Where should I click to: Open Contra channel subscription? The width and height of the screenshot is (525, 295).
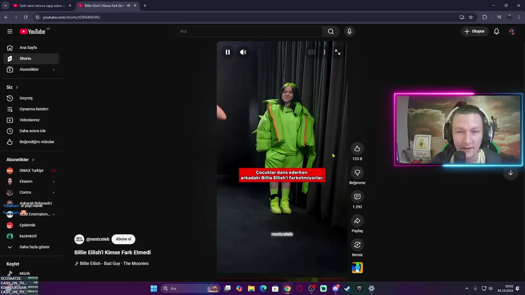(x=31, y=193)
